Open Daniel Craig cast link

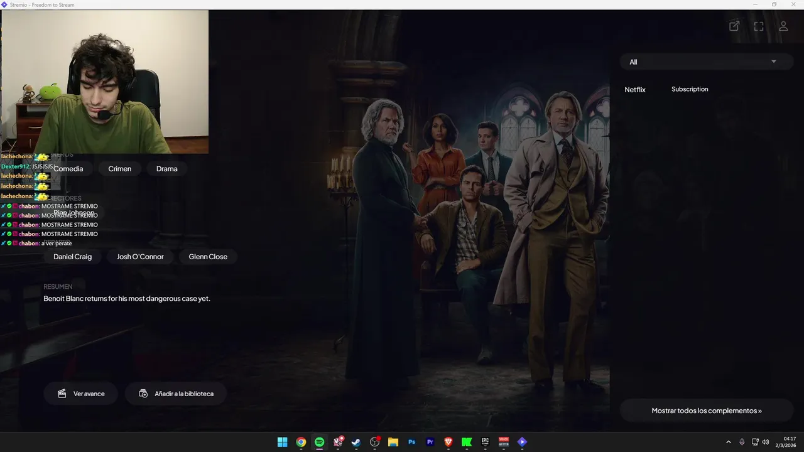72,256
